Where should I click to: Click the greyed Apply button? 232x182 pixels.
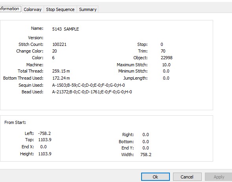coord(219,177)
